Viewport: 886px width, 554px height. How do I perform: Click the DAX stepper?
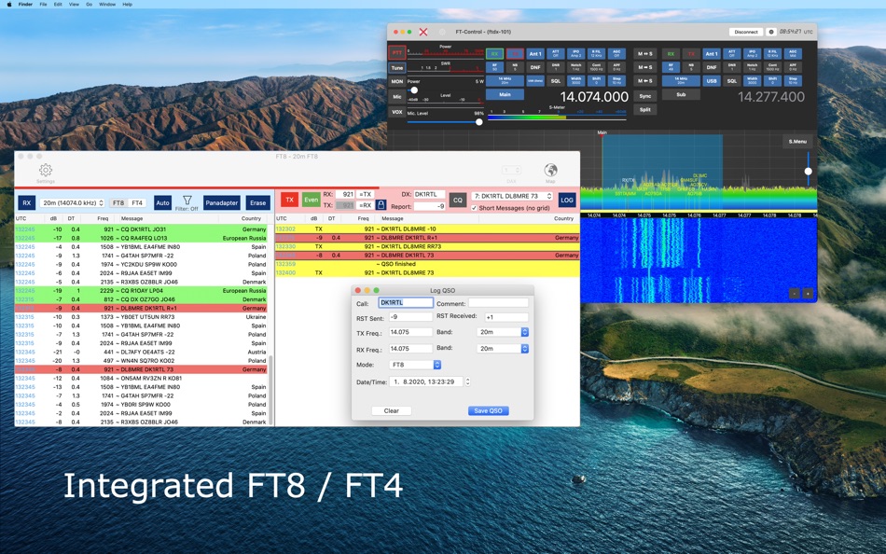pos(511,170)
